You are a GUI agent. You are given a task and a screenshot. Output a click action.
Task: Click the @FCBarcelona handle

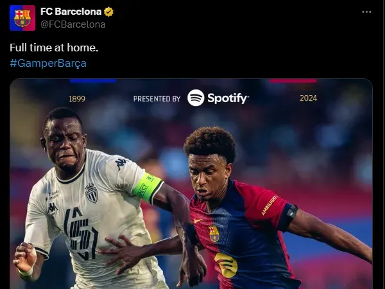coord(73,24)
